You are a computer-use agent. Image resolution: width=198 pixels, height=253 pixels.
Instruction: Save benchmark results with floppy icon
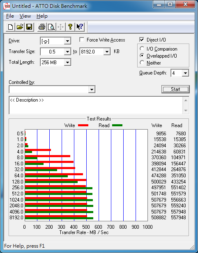tap(29, 27)
